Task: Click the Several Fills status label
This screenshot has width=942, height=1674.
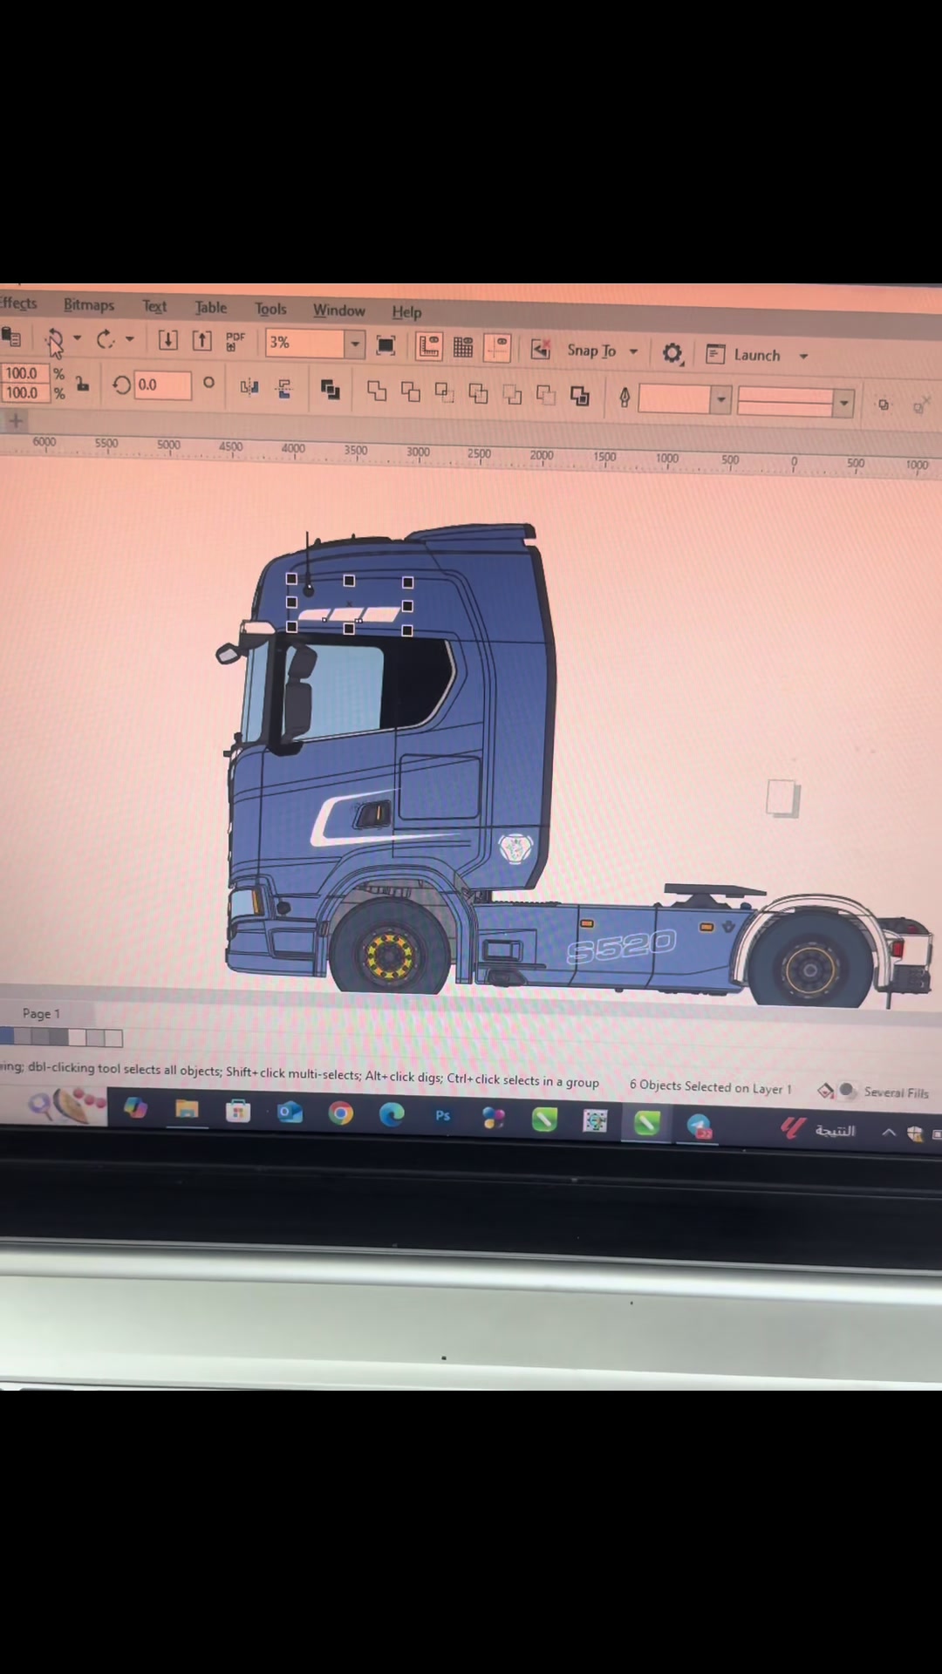Action: (896, 1092)
